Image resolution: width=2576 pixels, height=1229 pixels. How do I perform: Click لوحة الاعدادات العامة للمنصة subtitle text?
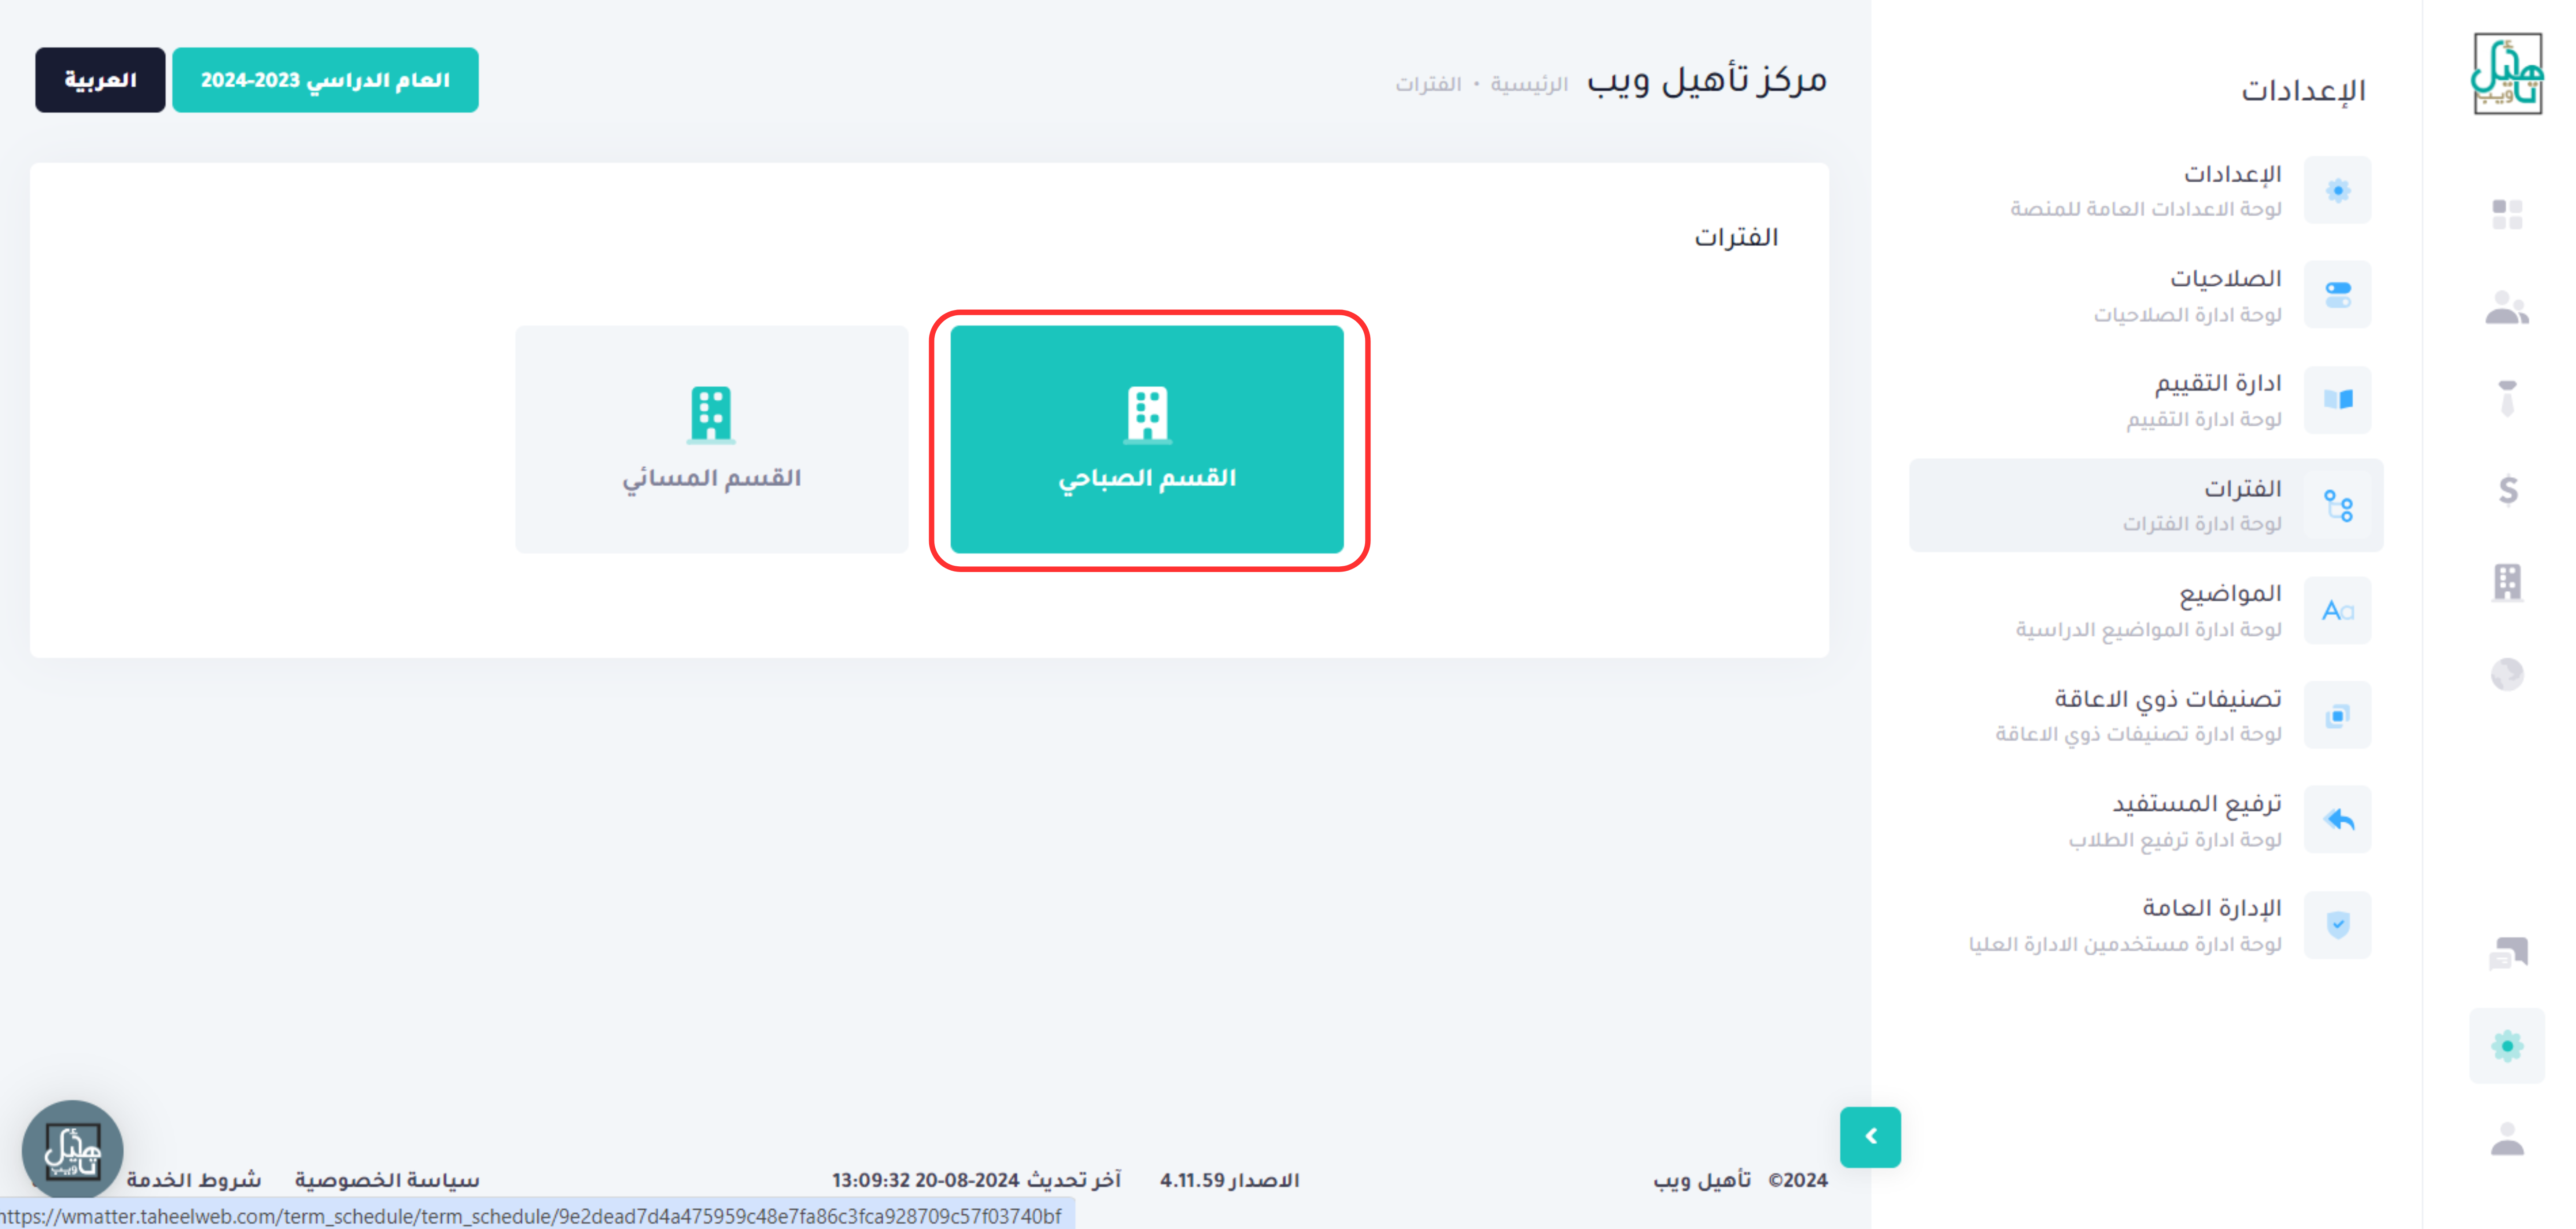pyautogui.click(x=2146, y=209)
